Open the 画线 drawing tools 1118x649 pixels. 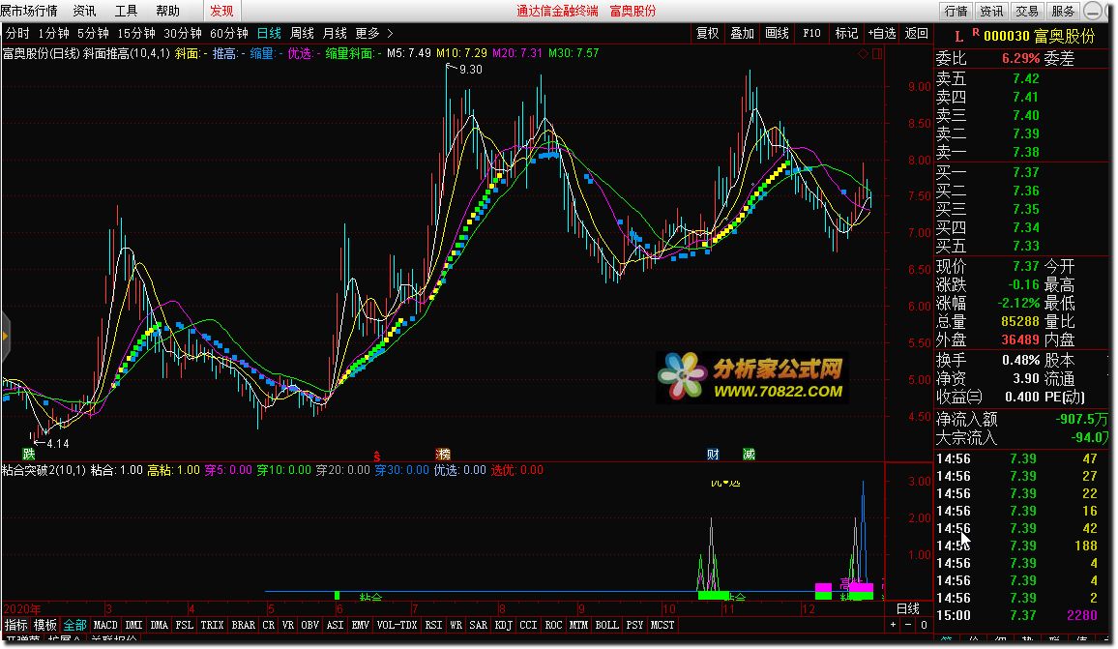coord(778,34)
